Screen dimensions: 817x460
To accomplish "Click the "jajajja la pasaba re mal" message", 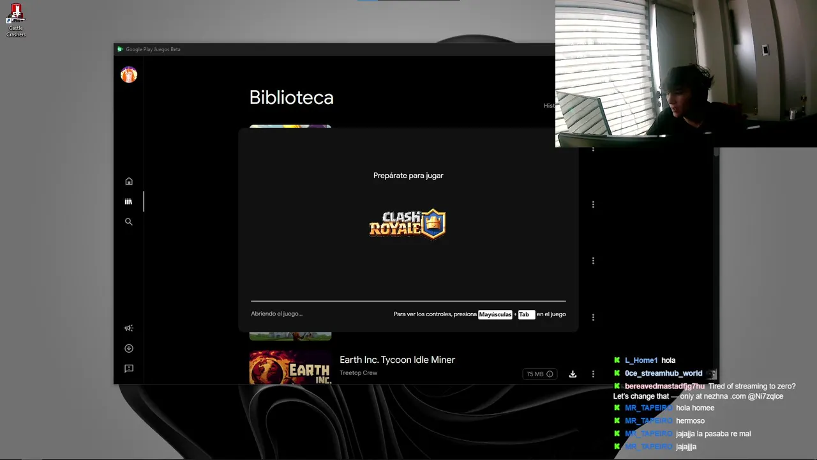I will pos(714,434).
